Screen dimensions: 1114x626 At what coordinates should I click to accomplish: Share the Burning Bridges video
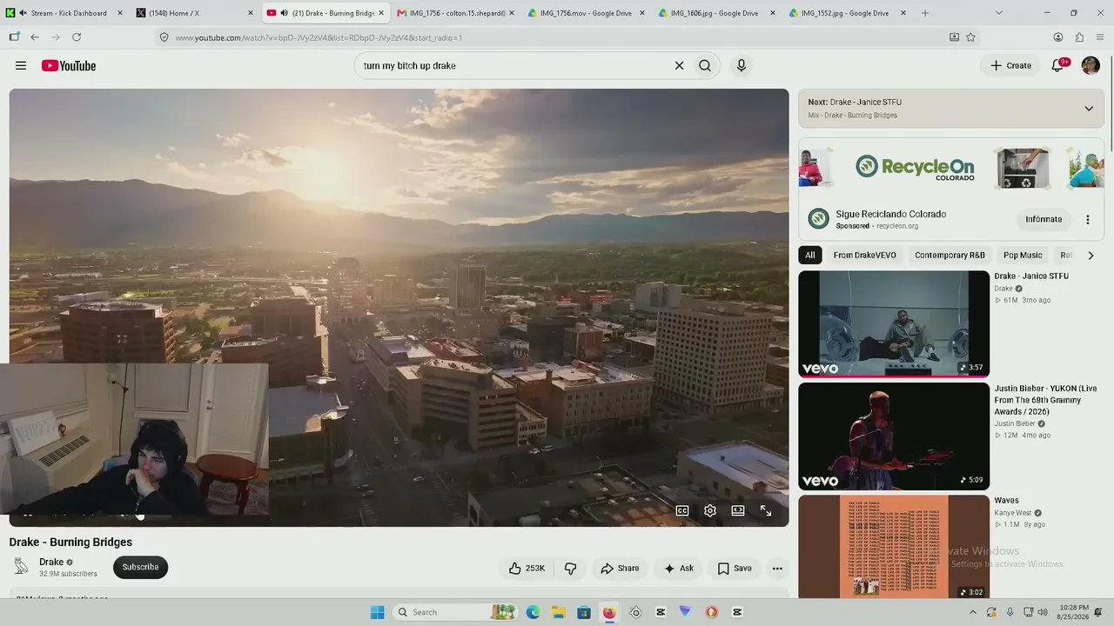[620, 569]
